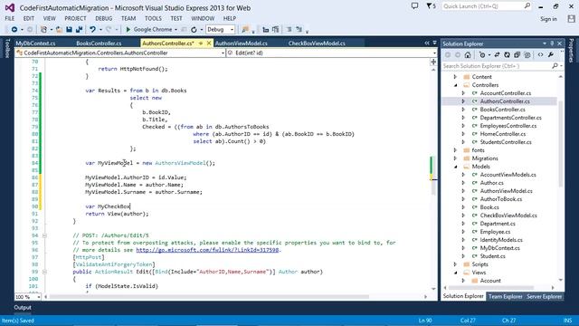Open the Output panel tab
Screen dimensions: 579x326
pos(23,307)
